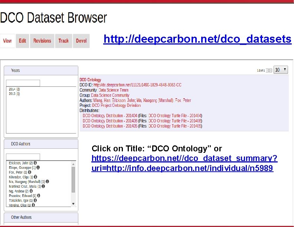Select year 2013 (1) in Years
The image size is (294, 227).
(14, 93)
